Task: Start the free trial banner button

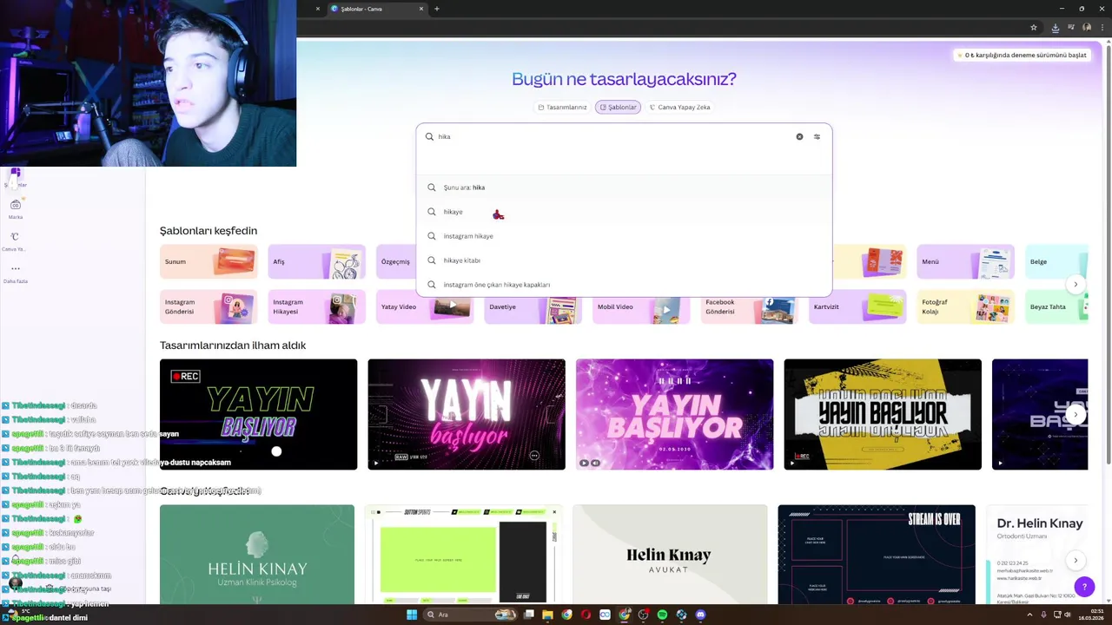Action: 1021,55
